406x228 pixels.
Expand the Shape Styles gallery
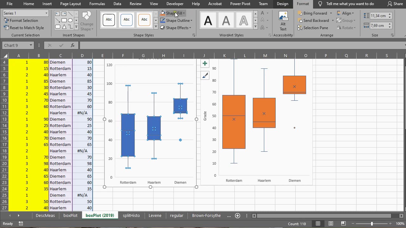[x=156, y=27]
